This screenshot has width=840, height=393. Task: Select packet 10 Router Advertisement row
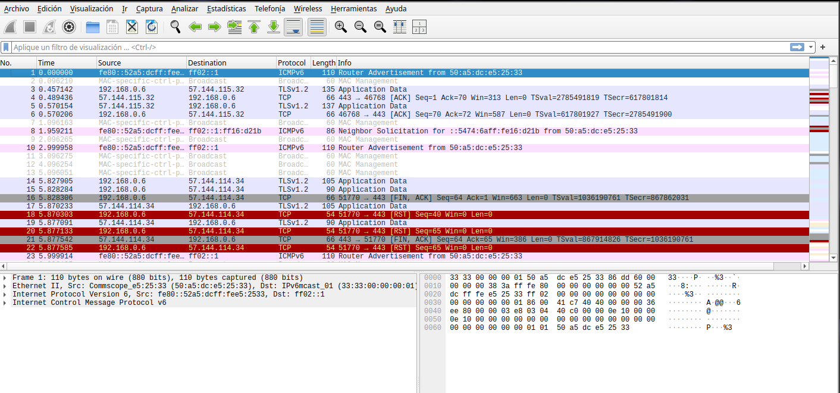(405, 148)
